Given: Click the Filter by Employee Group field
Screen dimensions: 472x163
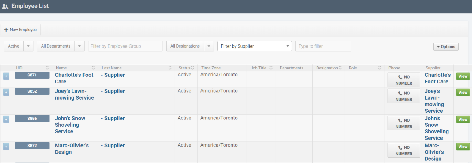Looking at the screenshot, I should [x=125, y=46].
